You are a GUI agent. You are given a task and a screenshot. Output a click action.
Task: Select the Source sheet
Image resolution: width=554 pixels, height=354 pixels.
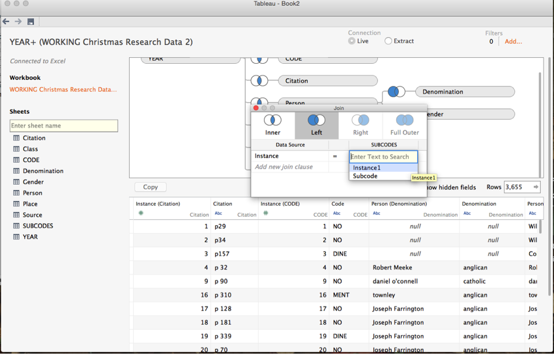33,215
